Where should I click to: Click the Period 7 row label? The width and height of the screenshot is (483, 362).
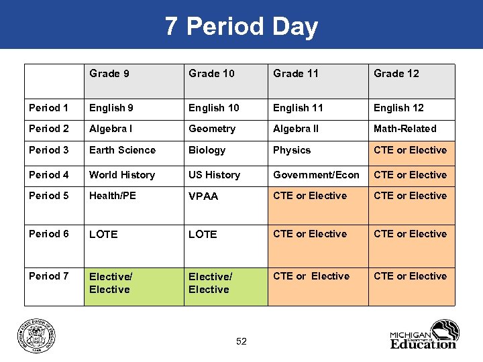pyautogui.click(x=48, y=276)
